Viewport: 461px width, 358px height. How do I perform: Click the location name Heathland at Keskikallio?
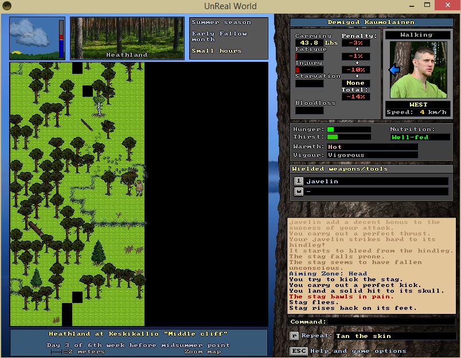[138, 333]
